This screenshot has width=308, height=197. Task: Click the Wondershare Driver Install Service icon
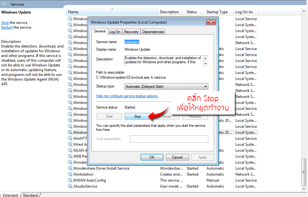[x=70, y=168]
